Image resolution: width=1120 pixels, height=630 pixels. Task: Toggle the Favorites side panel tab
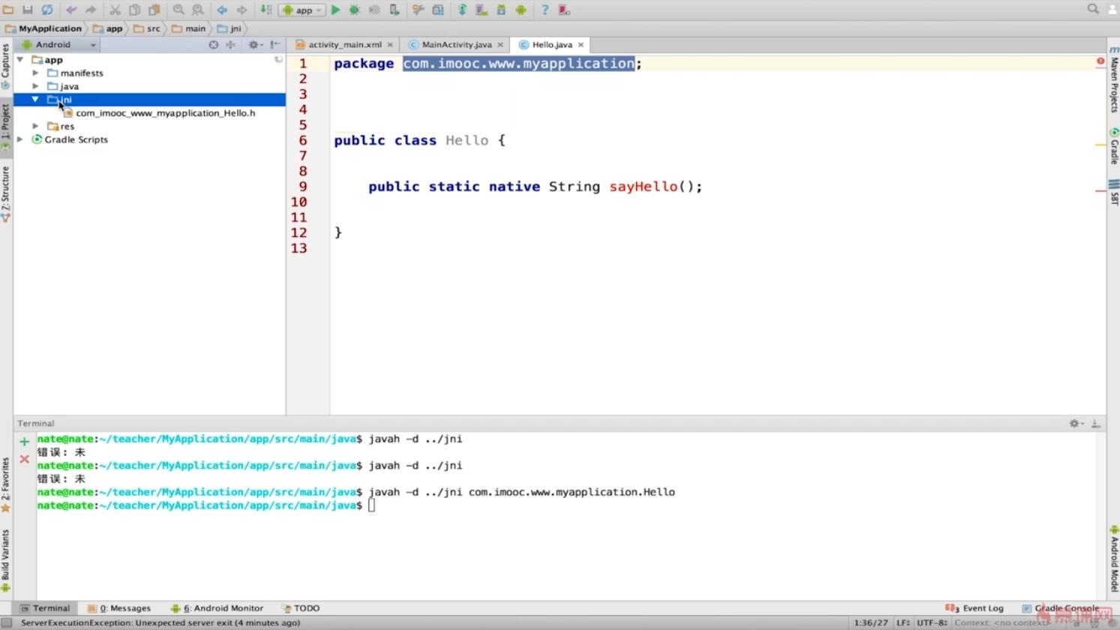click(x=6, y=484)
